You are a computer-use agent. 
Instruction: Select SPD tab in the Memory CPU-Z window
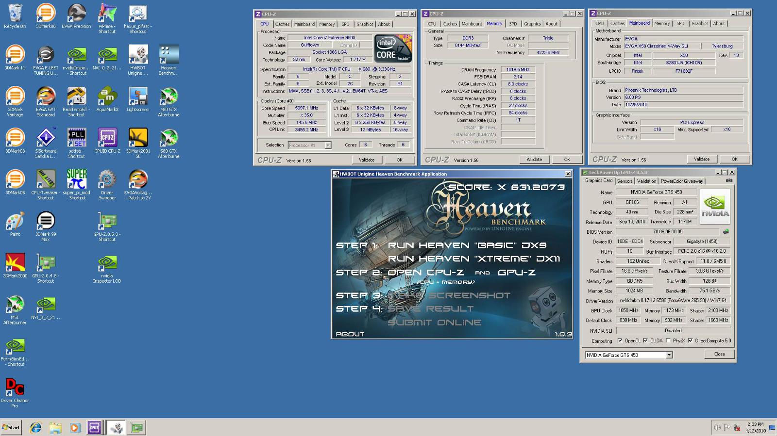click(513, 24)
